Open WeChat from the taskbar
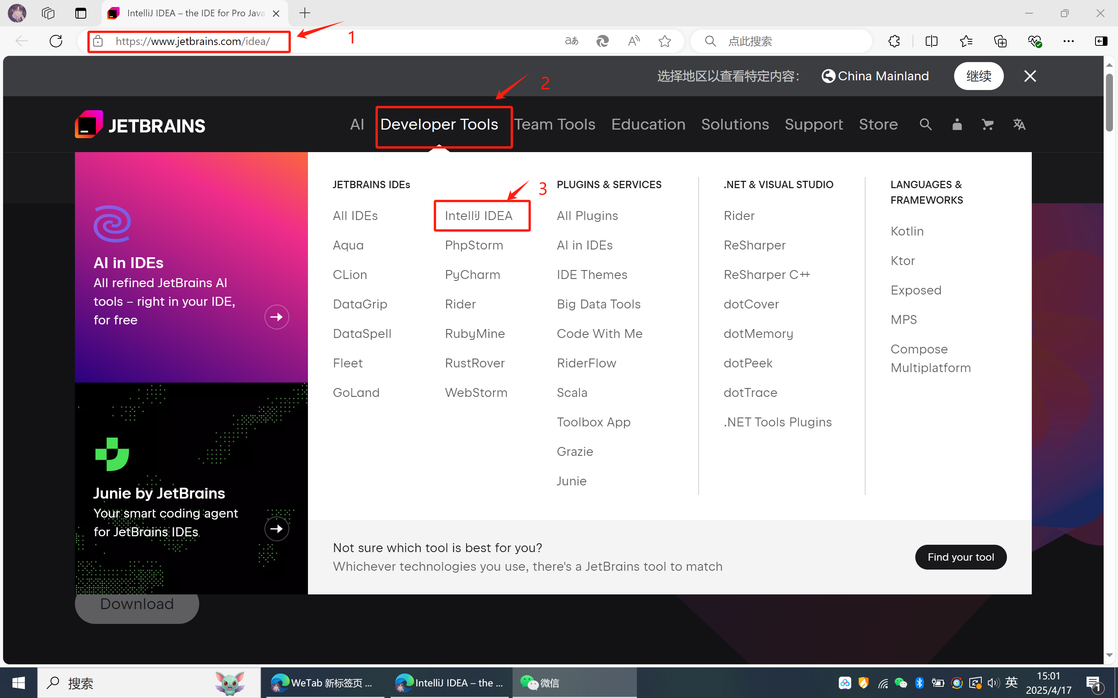 tap(541, 682)
